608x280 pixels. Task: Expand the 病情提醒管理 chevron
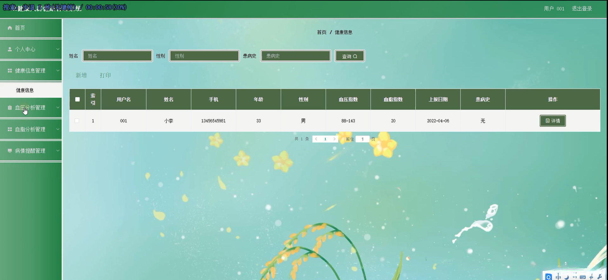coord(58,151)
